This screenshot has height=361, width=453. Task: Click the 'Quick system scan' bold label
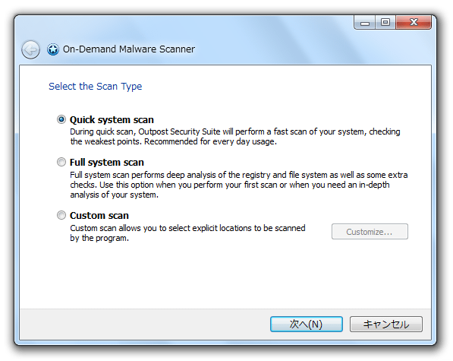[x=112, y=120]
